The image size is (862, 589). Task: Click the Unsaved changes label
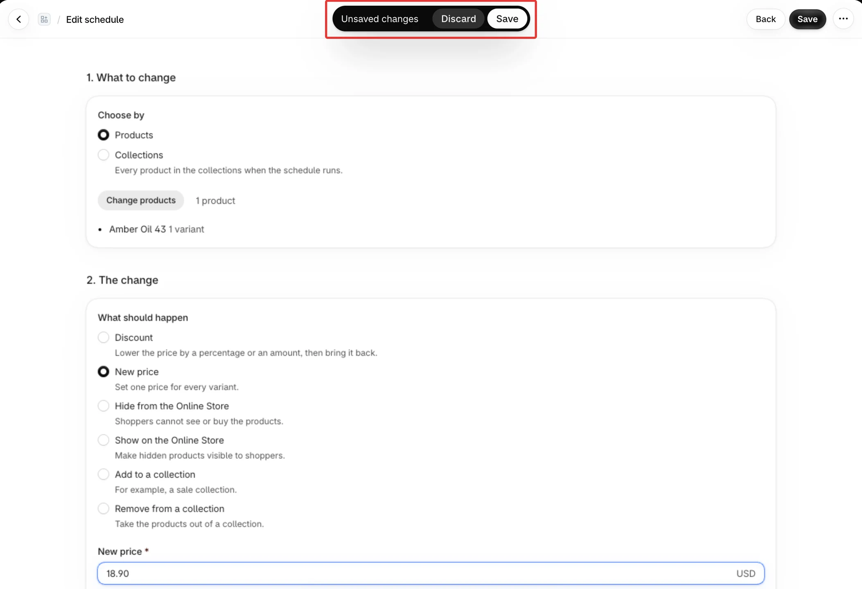379,19
